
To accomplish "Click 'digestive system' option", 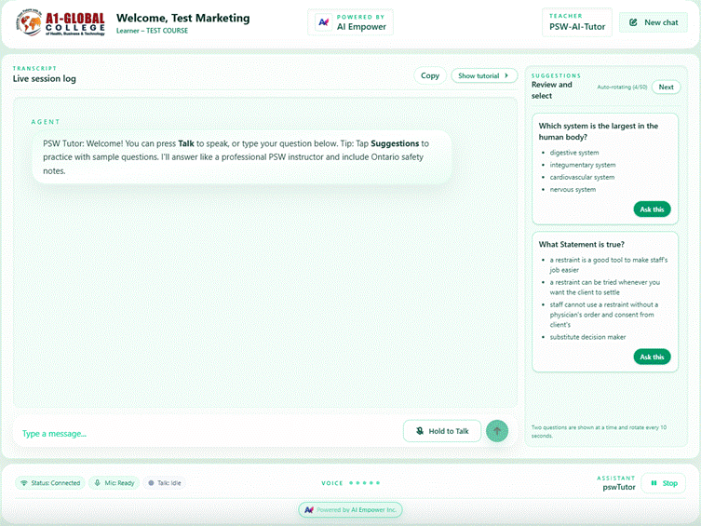I will pos(574,153).
